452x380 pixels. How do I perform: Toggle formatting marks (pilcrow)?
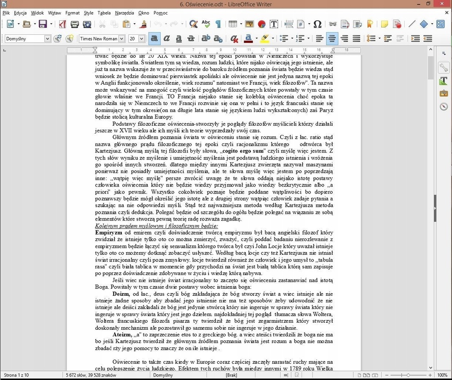pos(218,24)
